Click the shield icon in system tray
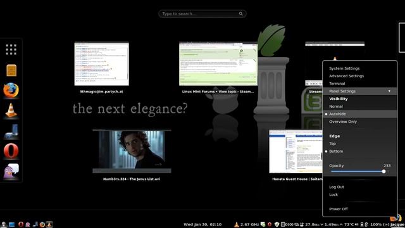Image resolution: width=405 pixels, height=228 pixels. click(277, 224)
